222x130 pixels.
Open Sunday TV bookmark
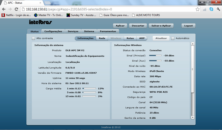point(81,15)
